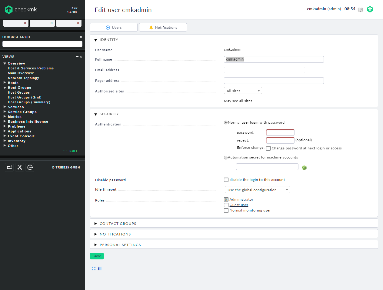Screen dimensions: 383x290
Task: Minimize the Quicksearch snapin
Action: (x=77, y=37)
